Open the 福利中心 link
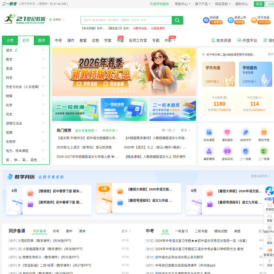The height and width of the screenshot is (274, 274). pos(241,4)
